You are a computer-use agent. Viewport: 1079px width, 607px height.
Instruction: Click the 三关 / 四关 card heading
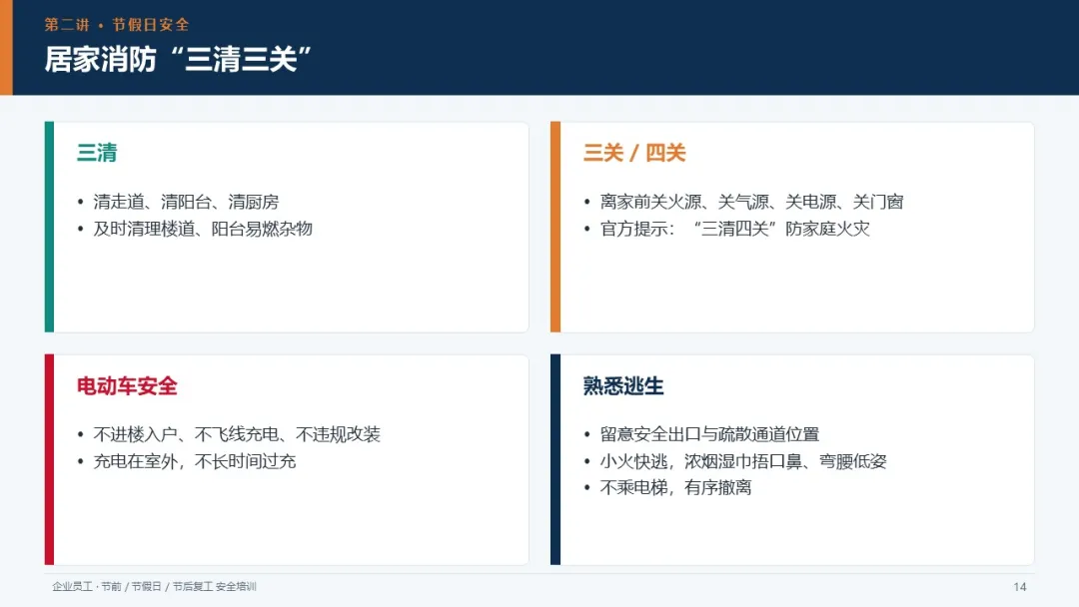tap(634, 153)
